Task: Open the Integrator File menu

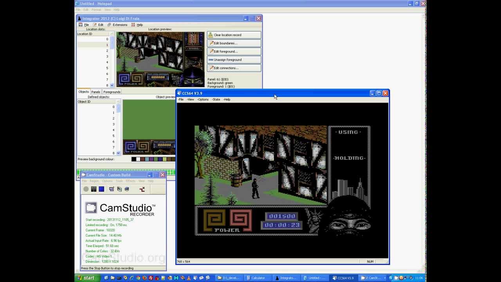Action: pyautogui.click(x=87, y=25)
